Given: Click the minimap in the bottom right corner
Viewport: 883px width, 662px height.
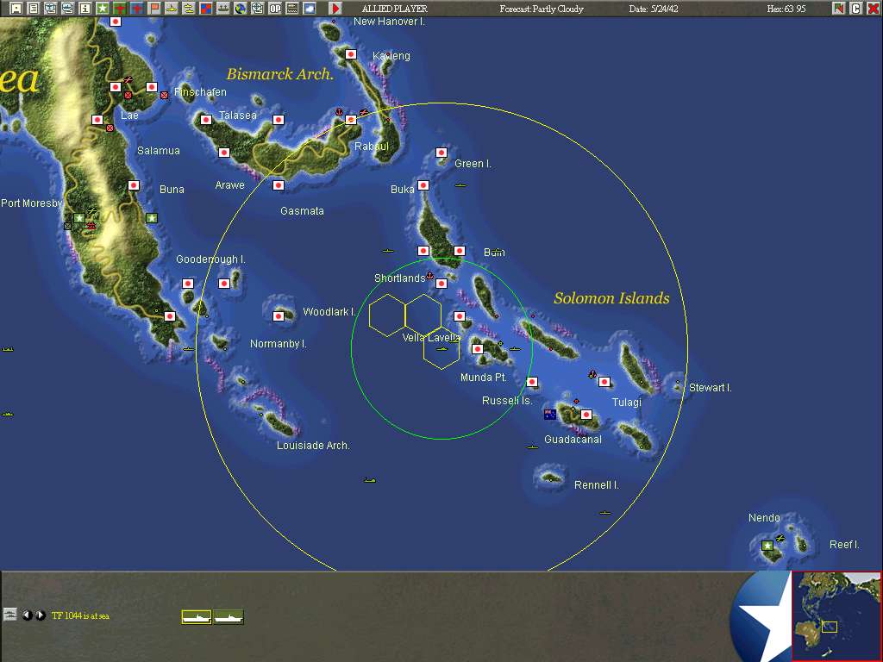Looking at the screenshot, I should point(836,615).
